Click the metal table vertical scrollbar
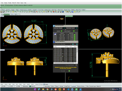 (77, 54)
